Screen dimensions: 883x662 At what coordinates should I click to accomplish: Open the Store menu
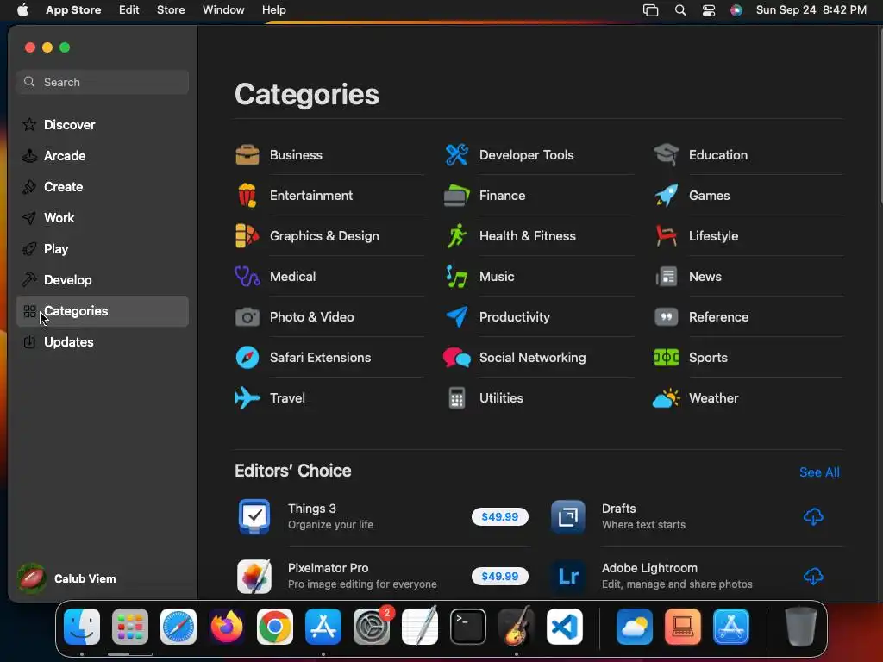pyautogui.click(x=171, y=10)
